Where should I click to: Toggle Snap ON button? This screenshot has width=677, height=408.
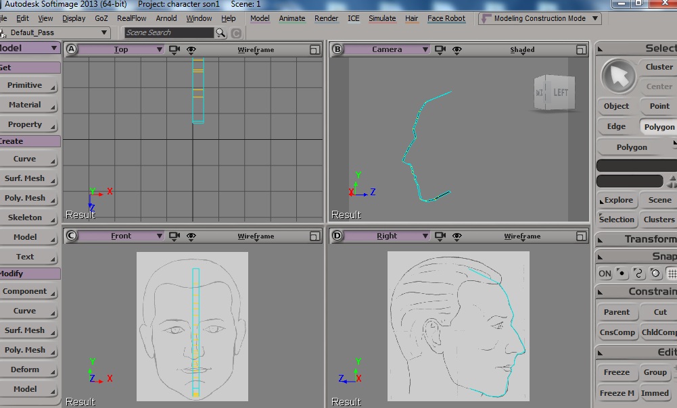[x=605, y=274]
